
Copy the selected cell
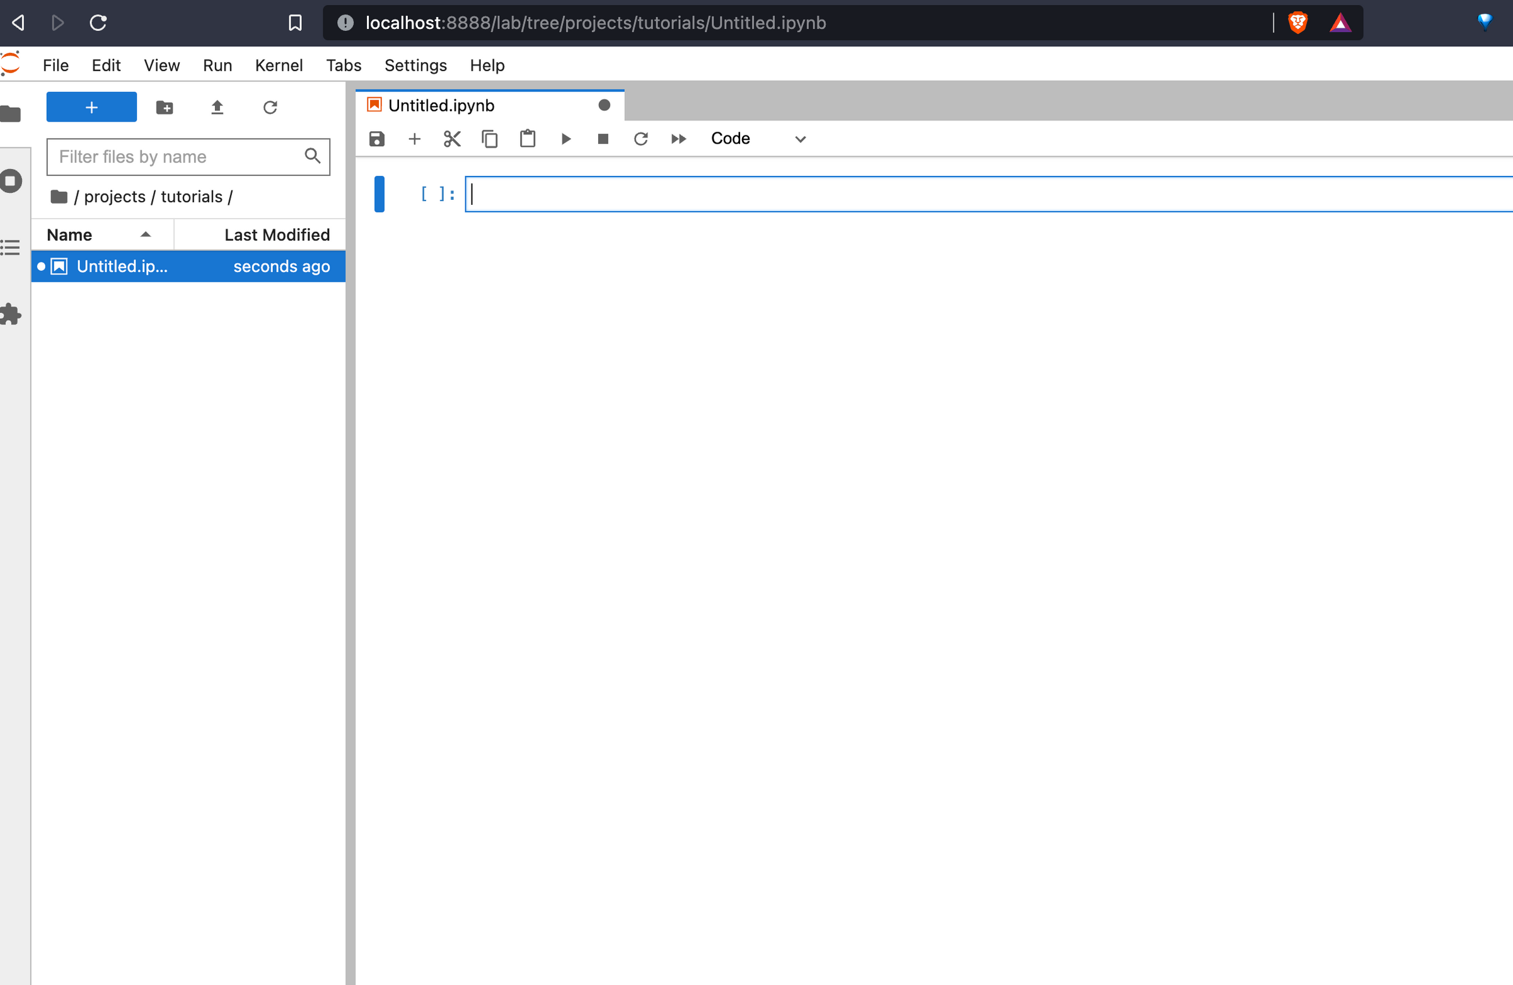(x=489, y=139)
